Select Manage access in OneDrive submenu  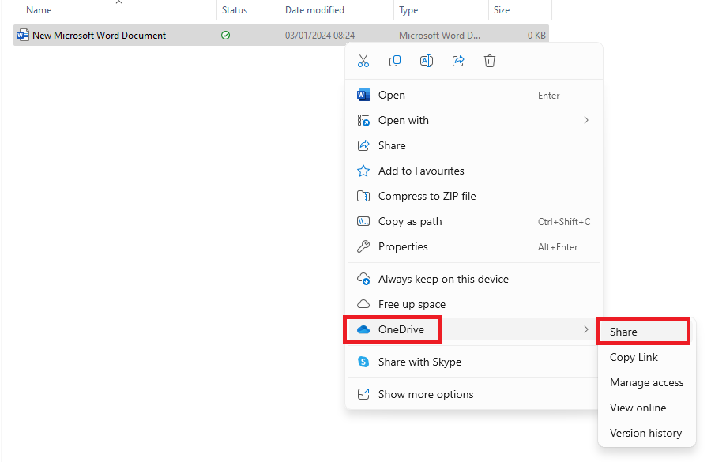point(646,383)
